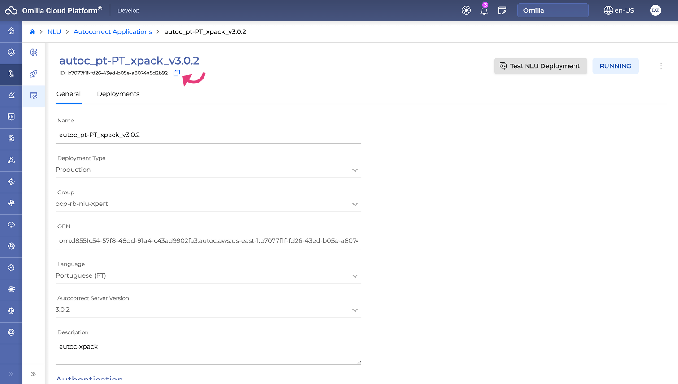The image size is (678, 384).
Task: Click the application ID text value
Action: (x=118, y=73)
